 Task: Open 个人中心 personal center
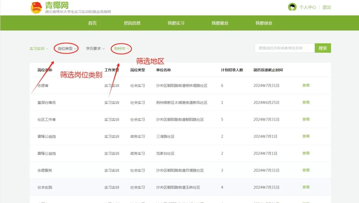click(307, 7)
